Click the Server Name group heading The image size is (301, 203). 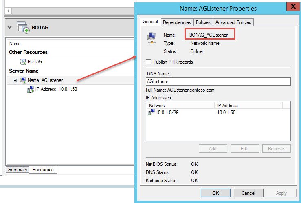click(24, 71)
